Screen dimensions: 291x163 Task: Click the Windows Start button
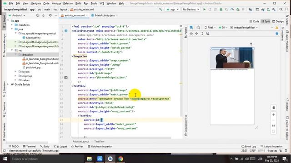point(5,159)
